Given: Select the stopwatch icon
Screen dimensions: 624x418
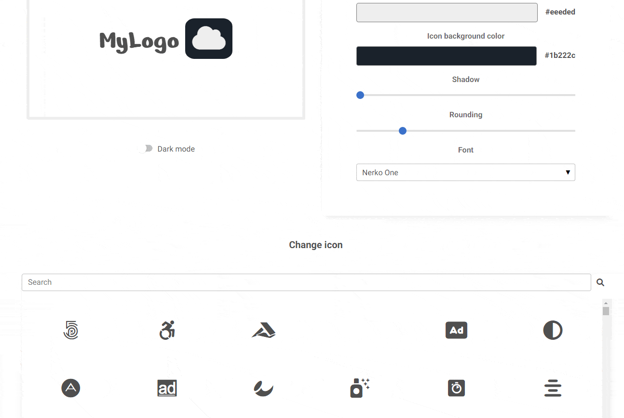Looking at the screenshot, I should tap(456, 388).
